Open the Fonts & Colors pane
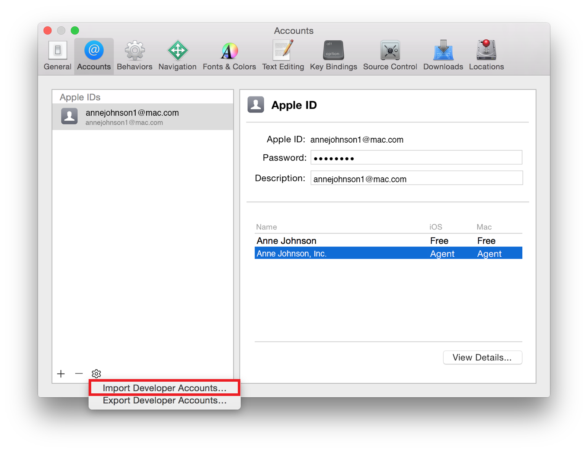588x453 pixels. pyautogui.click(x=229, y=56)
